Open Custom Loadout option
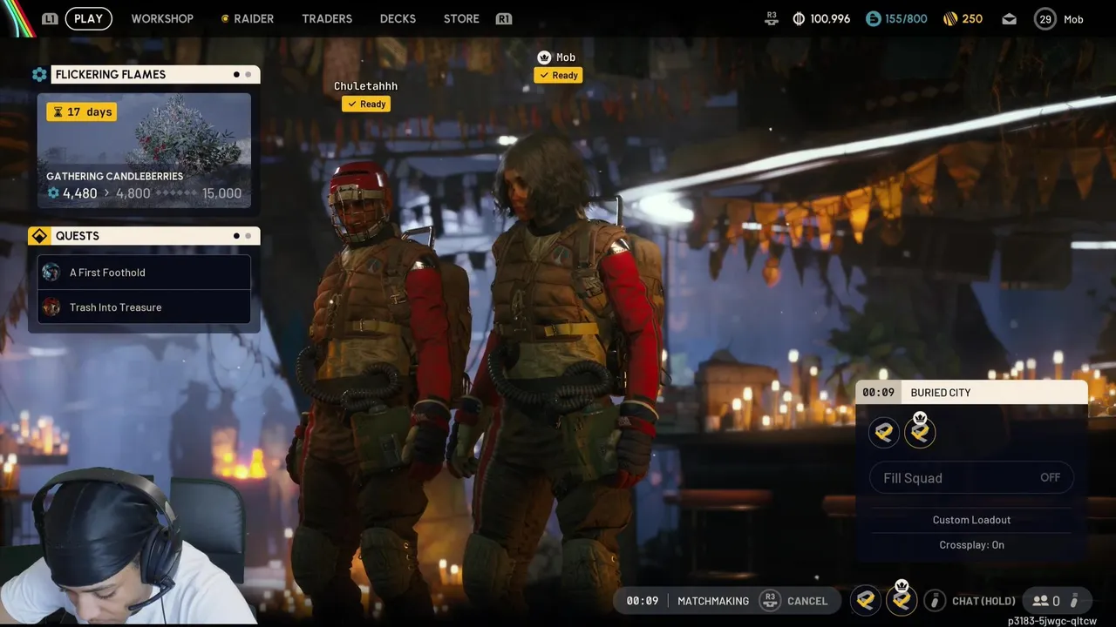Image resolution: width=1116 pixels, height=627 pixels. point(971,520)
